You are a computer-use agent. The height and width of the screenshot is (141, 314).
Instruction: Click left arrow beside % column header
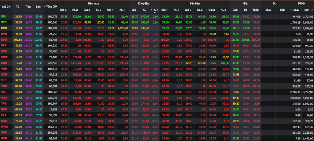click(151, 10)
